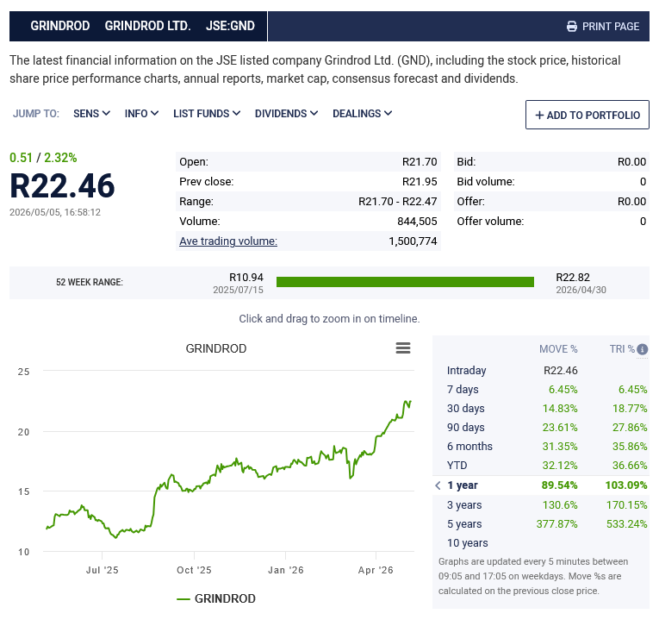Click the timestamp 2026/05/05, 16:58:12

coord(55,212)
